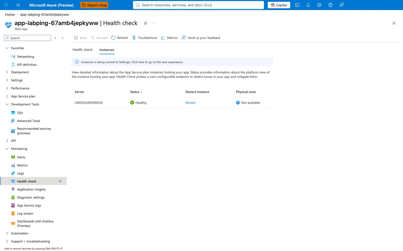Expand the Automation section
This screenshot has height=251, width=403.
pyautogui.click(x=7, y=233)
